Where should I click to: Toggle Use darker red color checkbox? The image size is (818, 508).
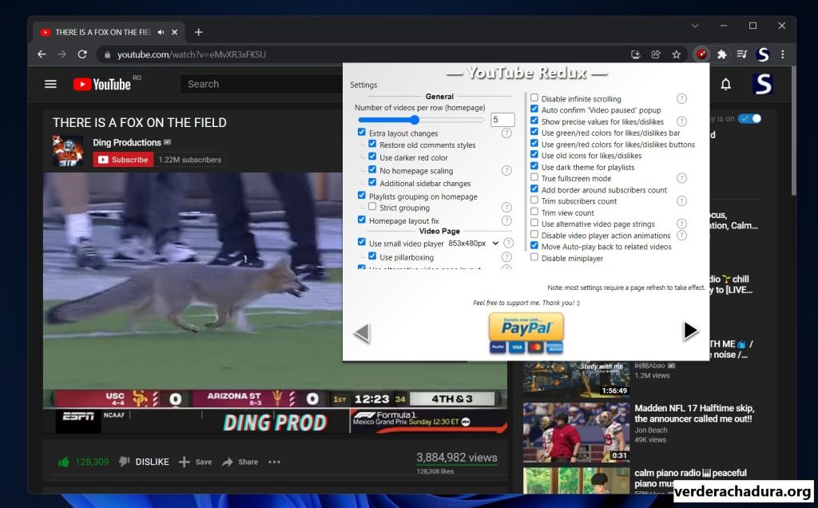point(372,156)
